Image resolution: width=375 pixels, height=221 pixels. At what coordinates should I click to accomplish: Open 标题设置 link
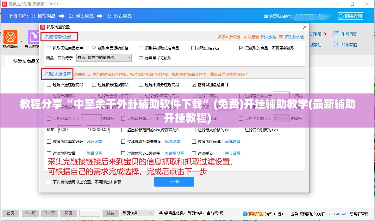coord(172,142)
